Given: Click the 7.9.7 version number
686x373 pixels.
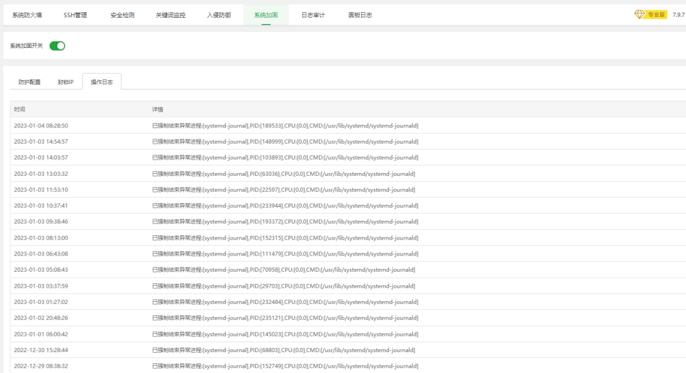Looking at the screenshot, I should click(x=678, y=15).
